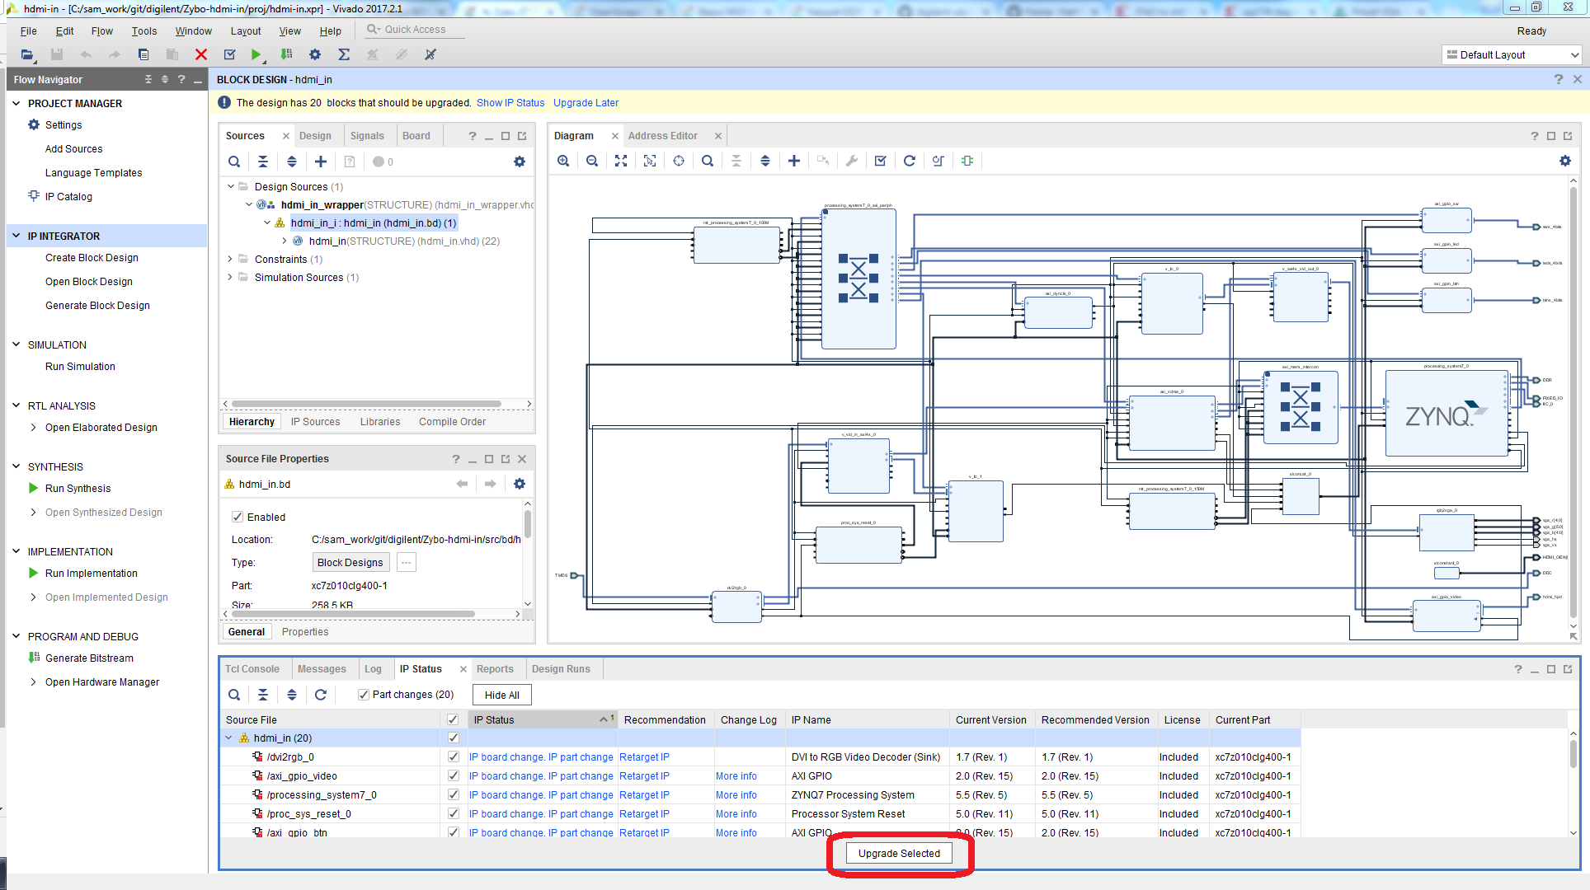Click the Hide All button

(x=501, y=695)
